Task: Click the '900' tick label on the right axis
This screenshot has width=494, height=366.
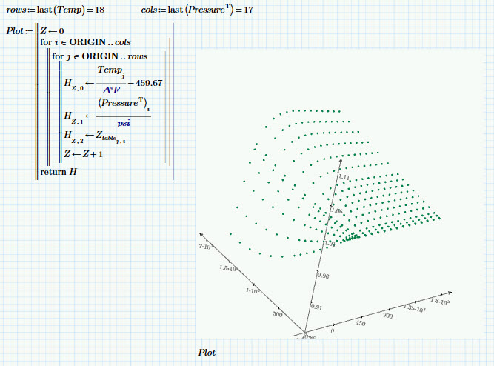Action: tap(388, 316)
